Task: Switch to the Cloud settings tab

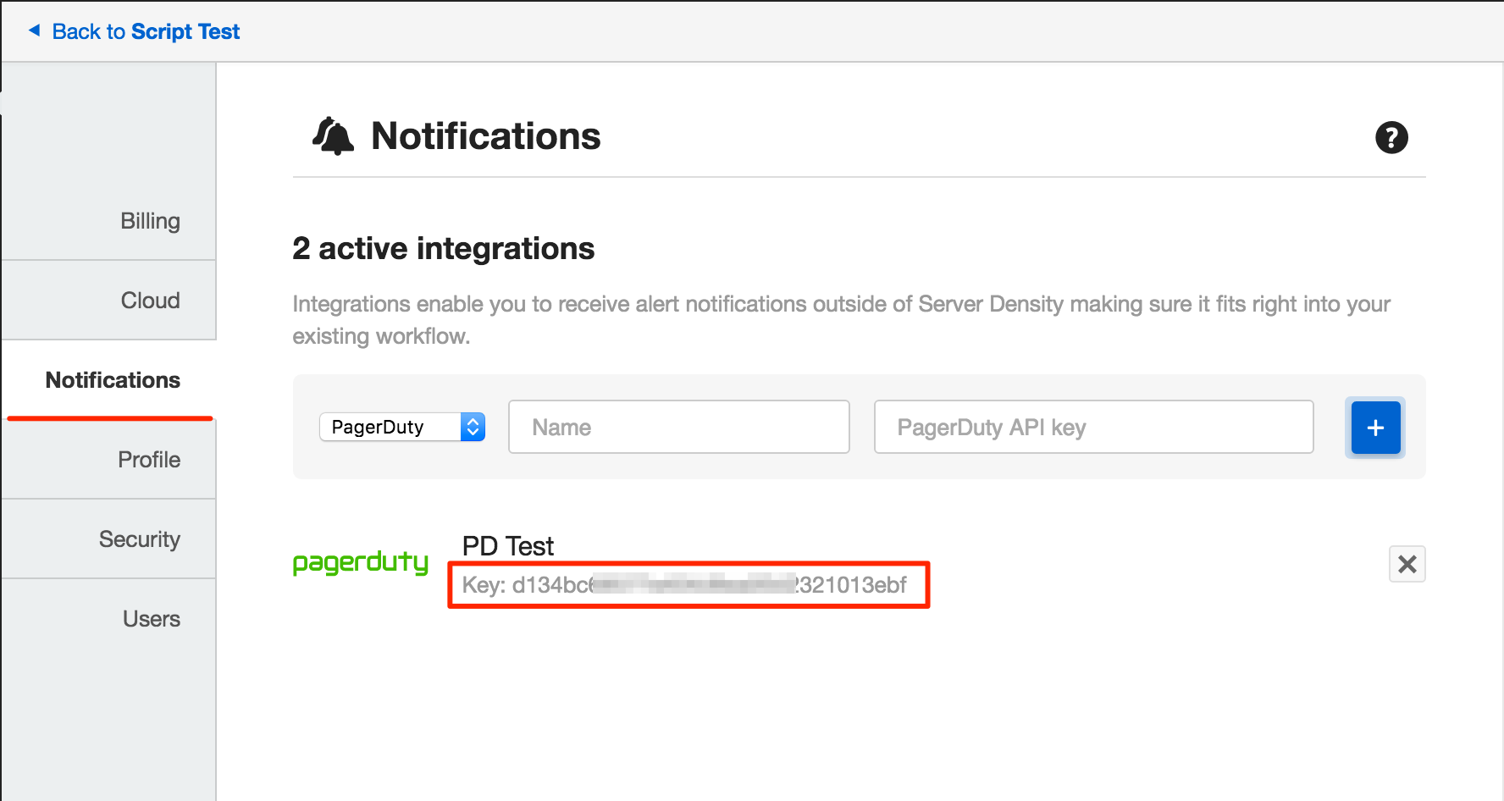Action: [x=150, y=301]
